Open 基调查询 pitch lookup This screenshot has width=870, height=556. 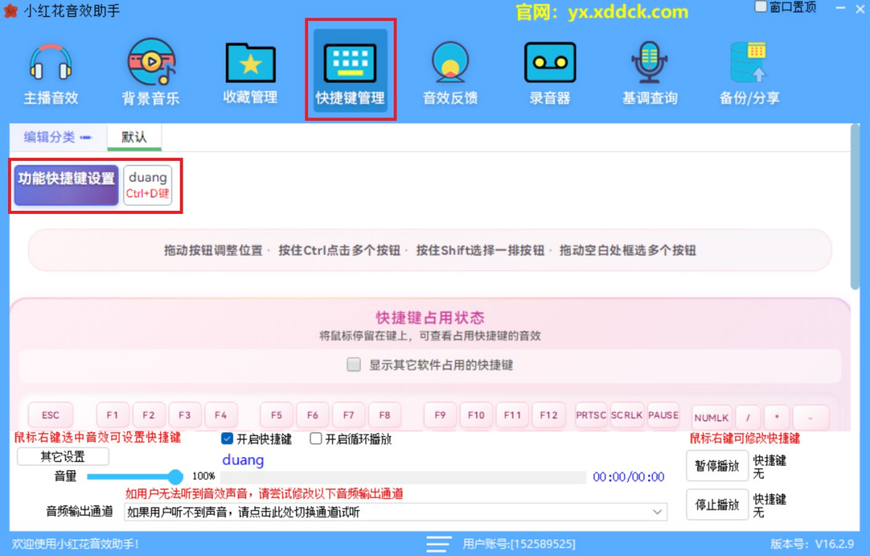tap(649, 69)
